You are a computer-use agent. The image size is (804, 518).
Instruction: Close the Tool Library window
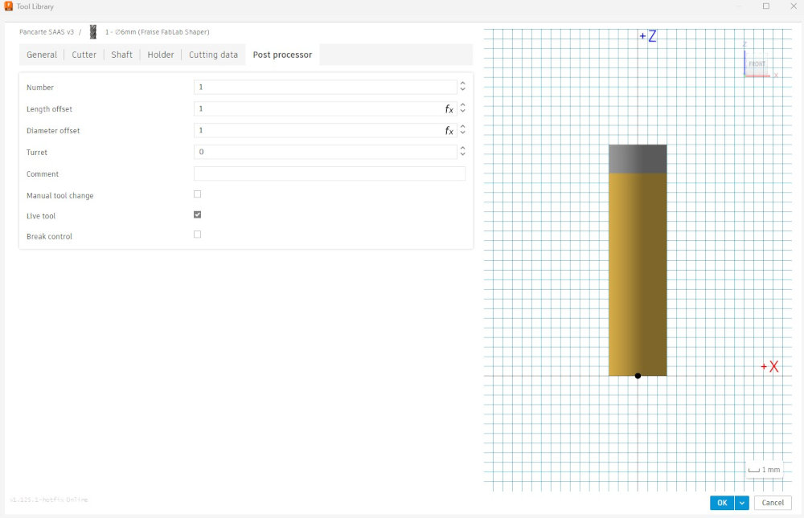(x=794, y=6)
